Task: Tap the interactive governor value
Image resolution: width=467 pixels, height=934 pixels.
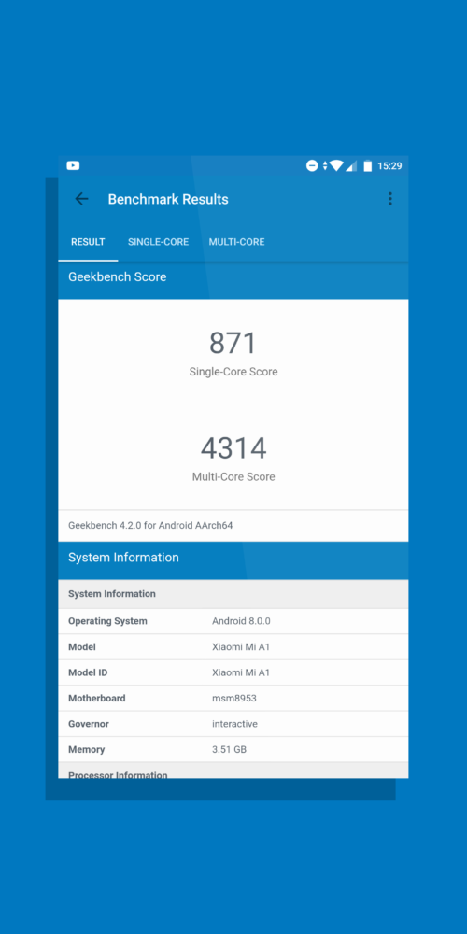Action: (x=234, y=724)
